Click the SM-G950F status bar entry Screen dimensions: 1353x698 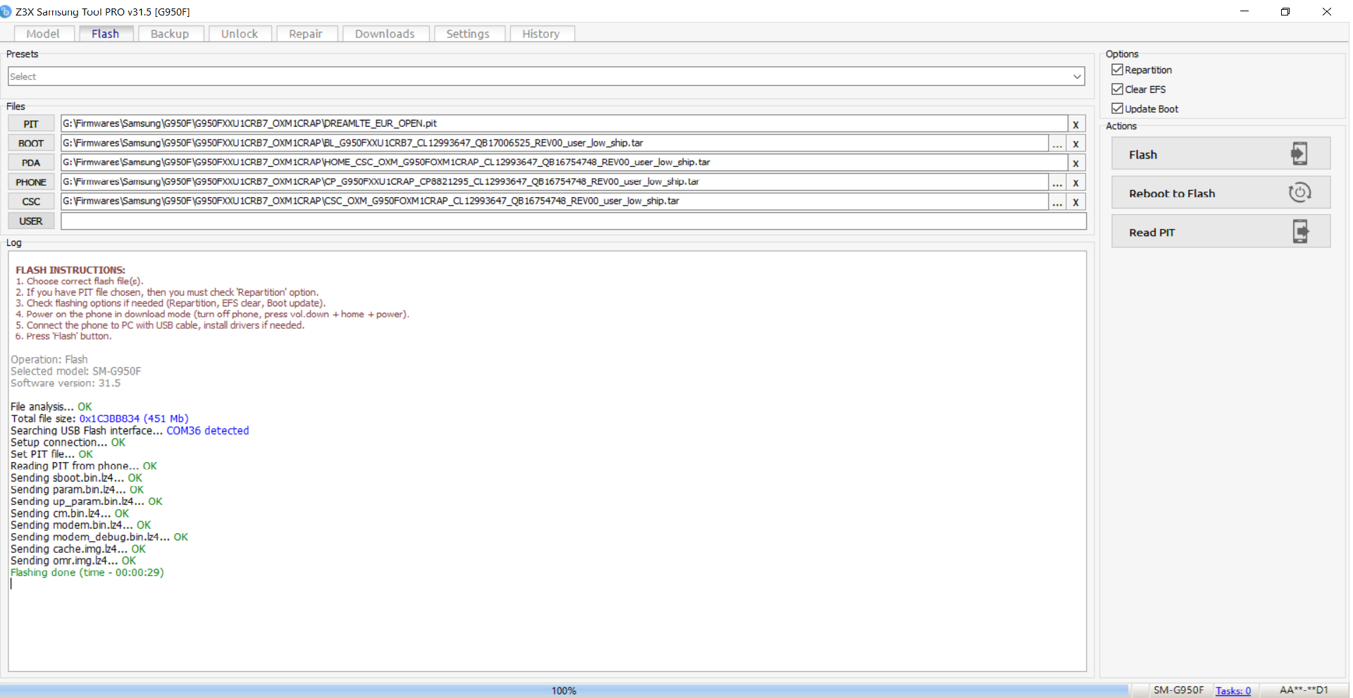tap(1178, 690)
